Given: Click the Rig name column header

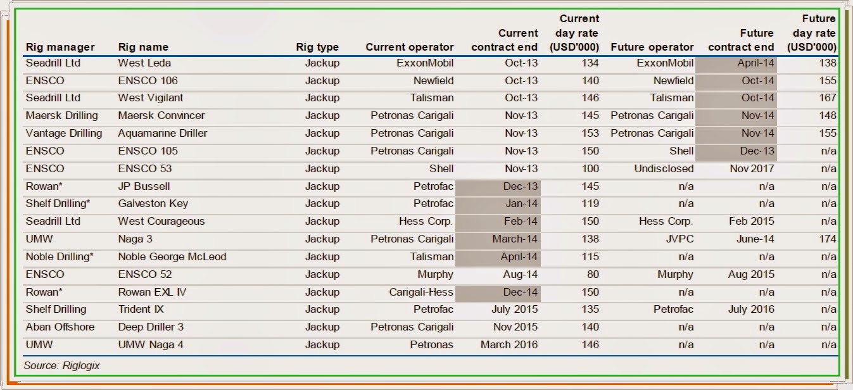Looking at the screenshot, I should [x=143, y=47].
